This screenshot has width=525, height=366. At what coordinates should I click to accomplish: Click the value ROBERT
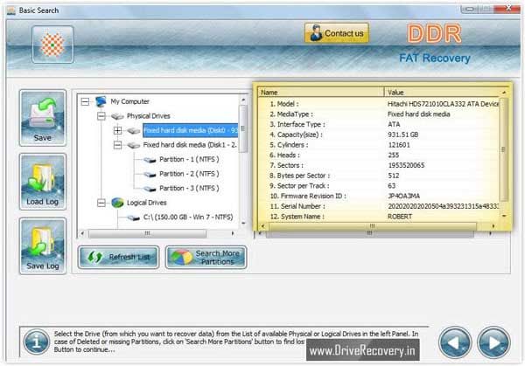point(400,217)
